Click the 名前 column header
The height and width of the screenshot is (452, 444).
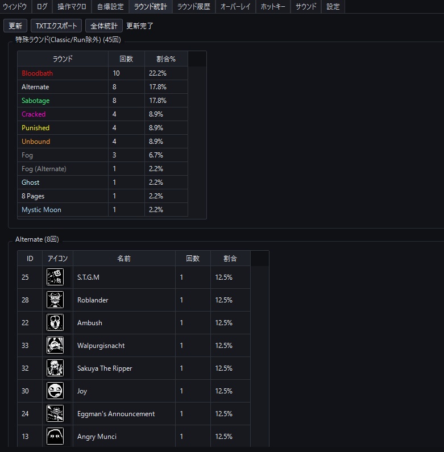click(124, 258)
